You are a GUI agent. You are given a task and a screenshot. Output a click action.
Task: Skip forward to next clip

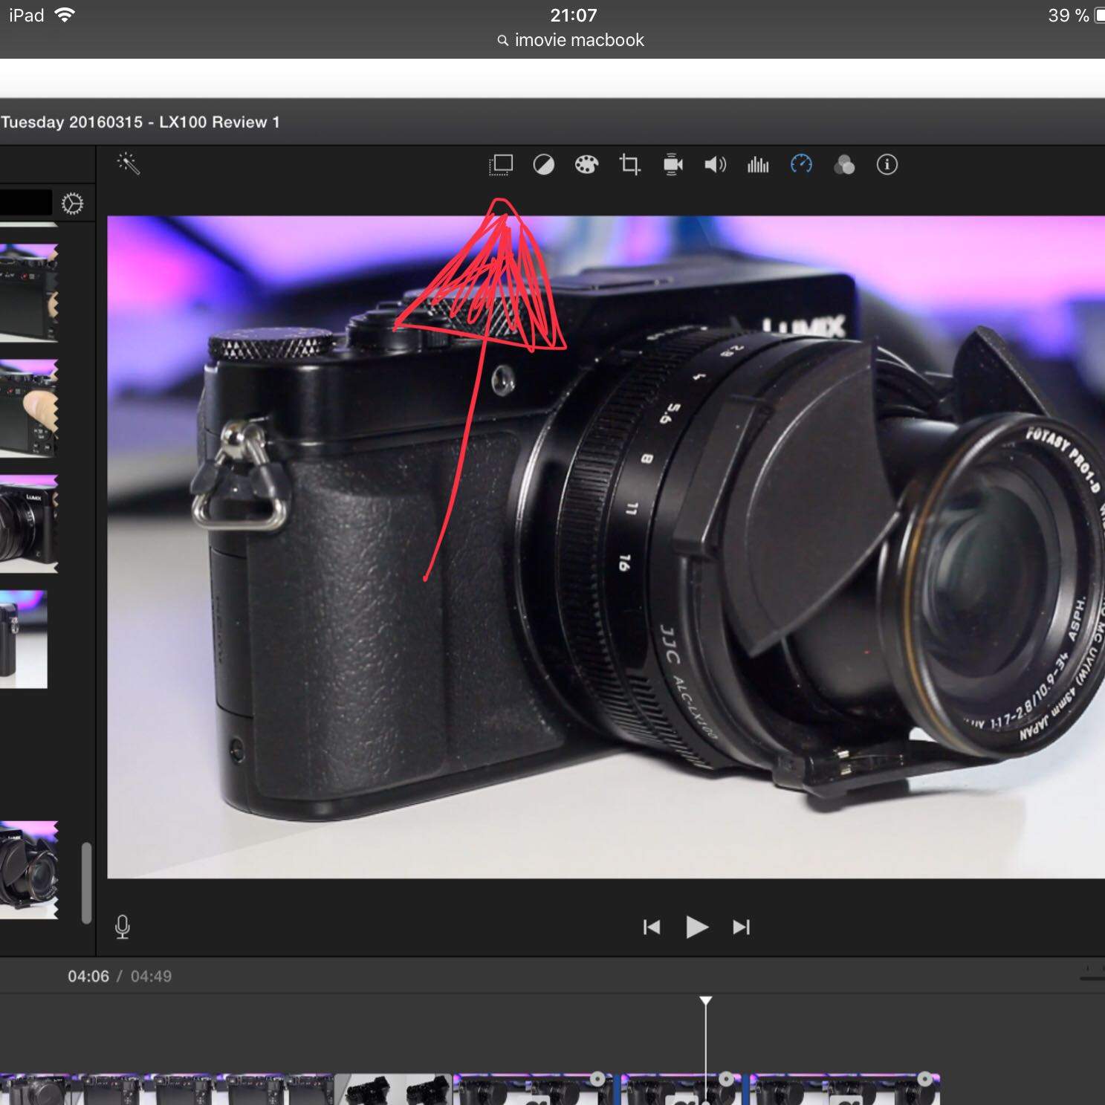pos(742,927)
